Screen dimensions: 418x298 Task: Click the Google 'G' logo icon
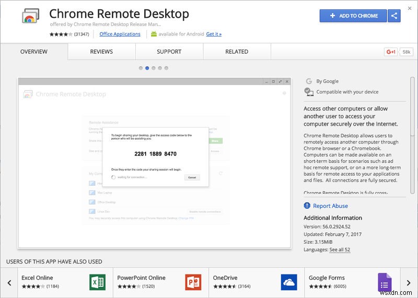click(309, 81)
